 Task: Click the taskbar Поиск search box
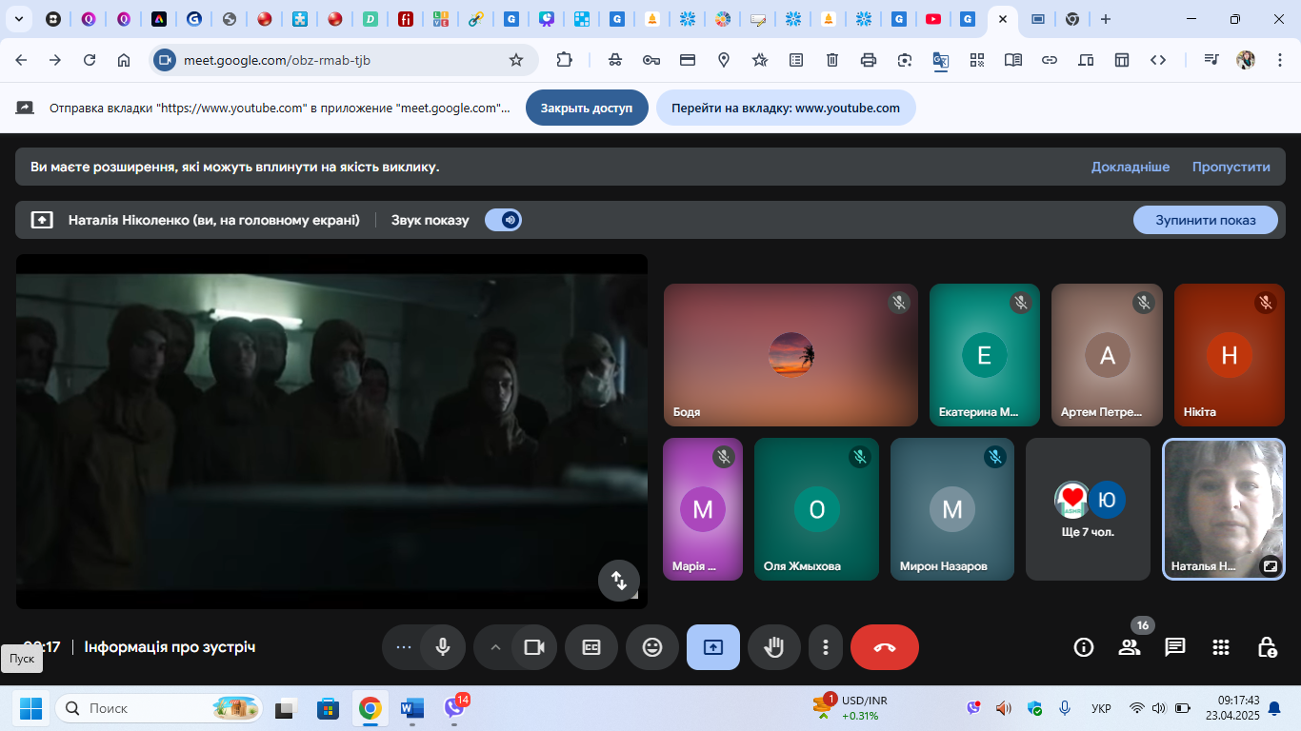tap(160, 708)
